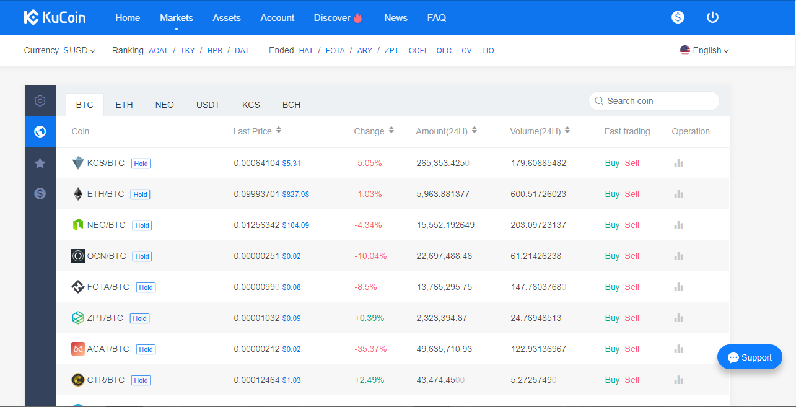The image size is (796, 407).
Task: Show favorites via the star sidebar icon
Action: [x=40, y=163]
